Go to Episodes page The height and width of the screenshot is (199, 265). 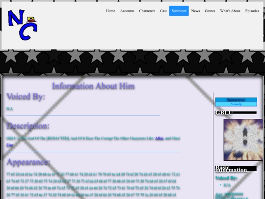pyautogui.click(x=252, y=11)
